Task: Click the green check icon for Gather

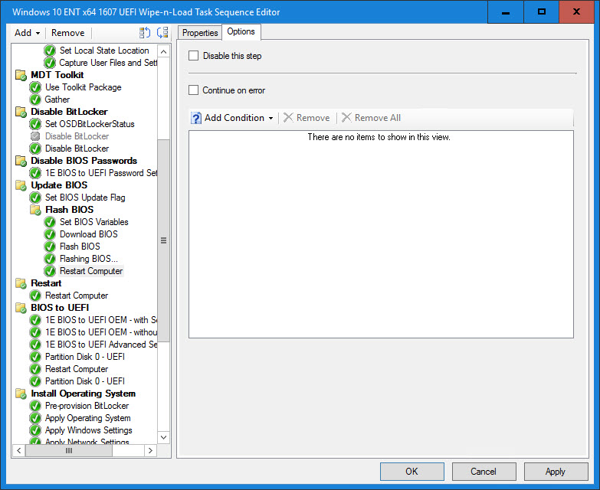Action: pyautogui.click(x=35, y=100)
